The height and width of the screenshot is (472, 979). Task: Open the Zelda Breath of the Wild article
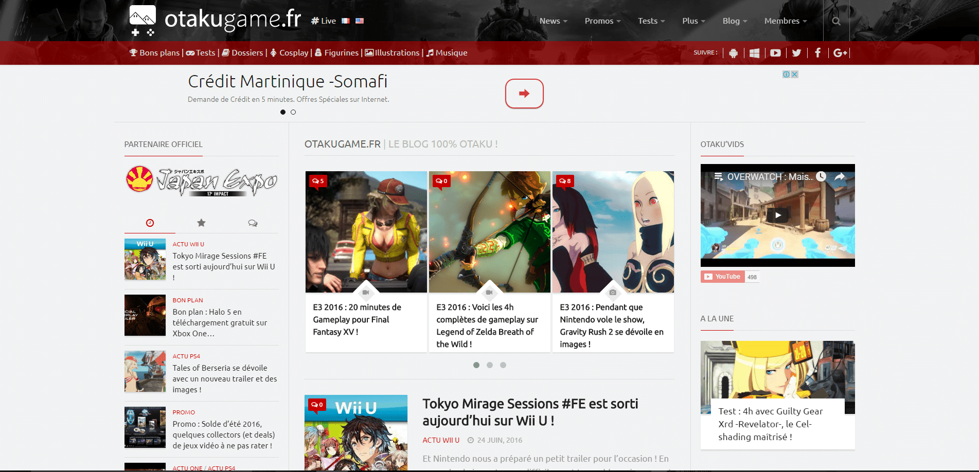pyautogui.click(x=487, y=325)
